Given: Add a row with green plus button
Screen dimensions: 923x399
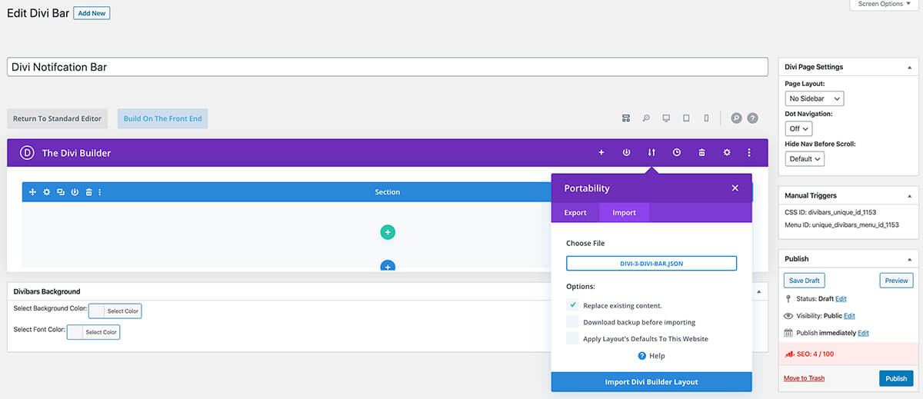Looking at the screenshot, I should 388,231.
